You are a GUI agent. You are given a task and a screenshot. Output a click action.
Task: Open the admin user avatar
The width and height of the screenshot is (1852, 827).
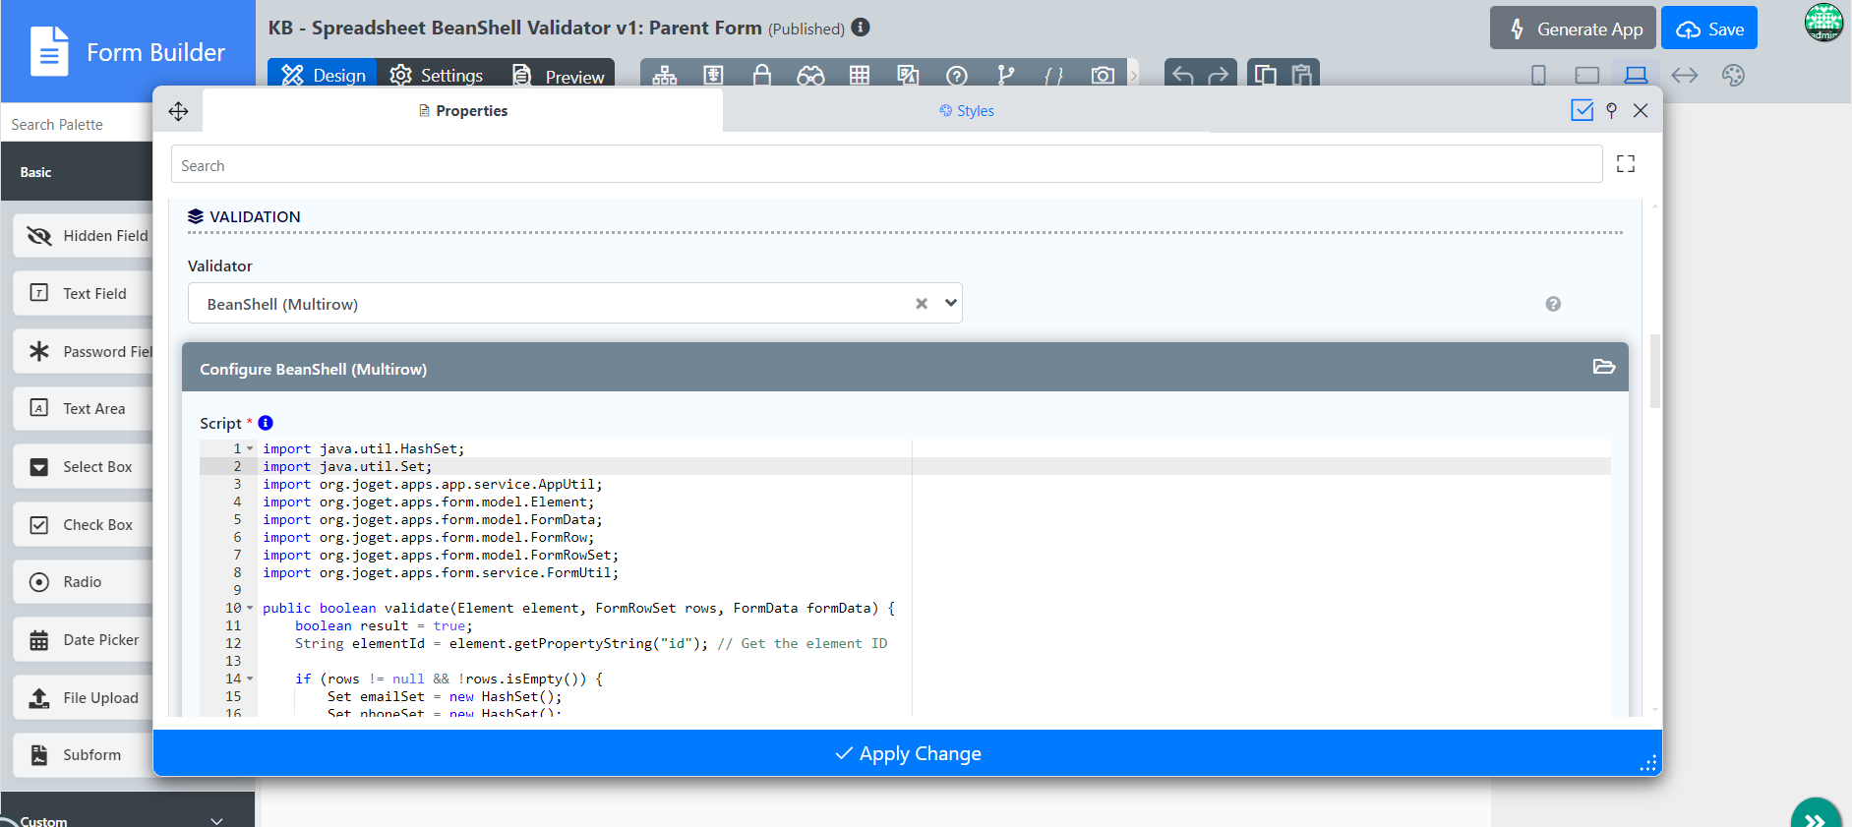coord(1823,23)
